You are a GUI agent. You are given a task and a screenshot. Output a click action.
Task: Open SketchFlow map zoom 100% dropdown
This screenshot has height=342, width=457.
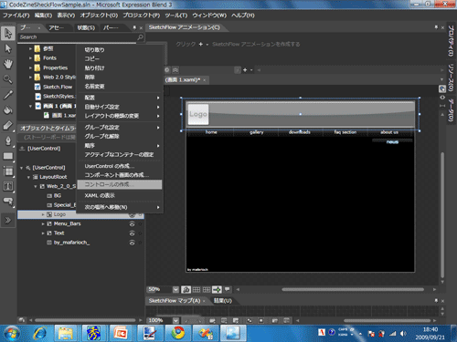tap(175, 320)
